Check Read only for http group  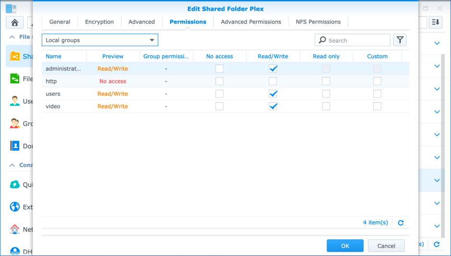pos(326,81)
